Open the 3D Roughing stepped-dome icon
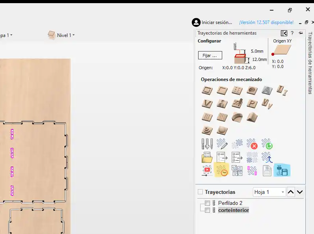Viewport: 314px width, 234px height. (207, 130)
